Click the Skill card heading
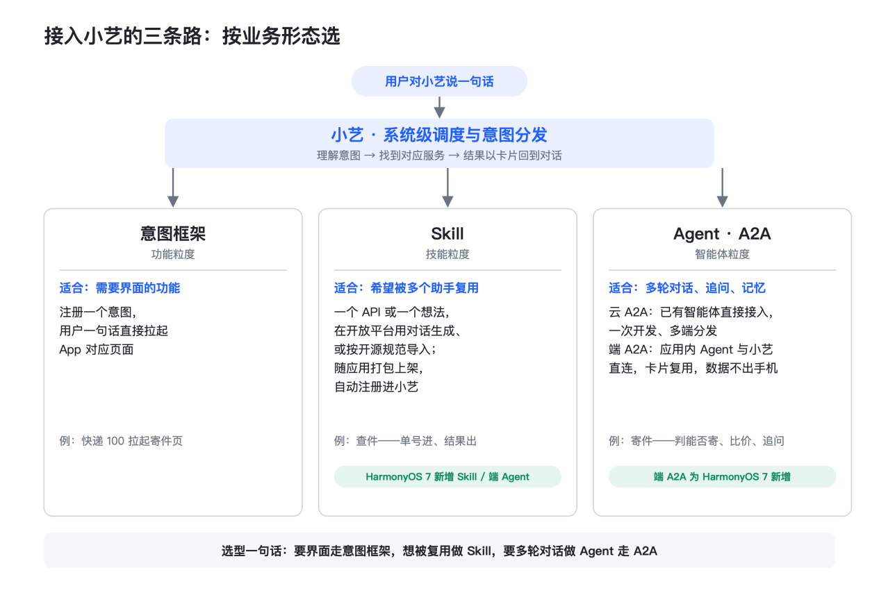879x593 pixels. [447, 233]
